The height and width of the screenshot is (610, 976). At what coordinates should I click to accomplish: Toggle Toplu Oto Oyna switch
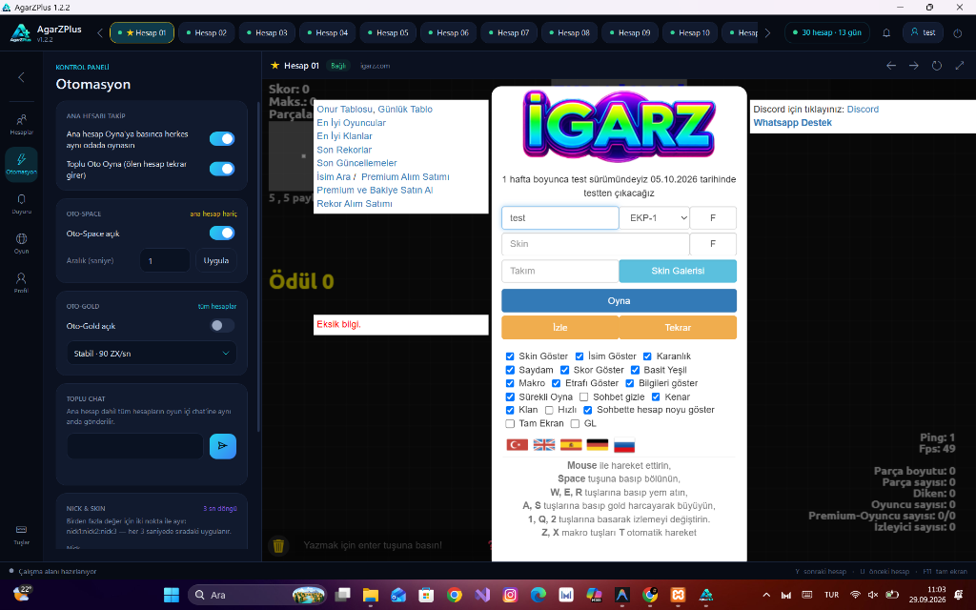222,168
